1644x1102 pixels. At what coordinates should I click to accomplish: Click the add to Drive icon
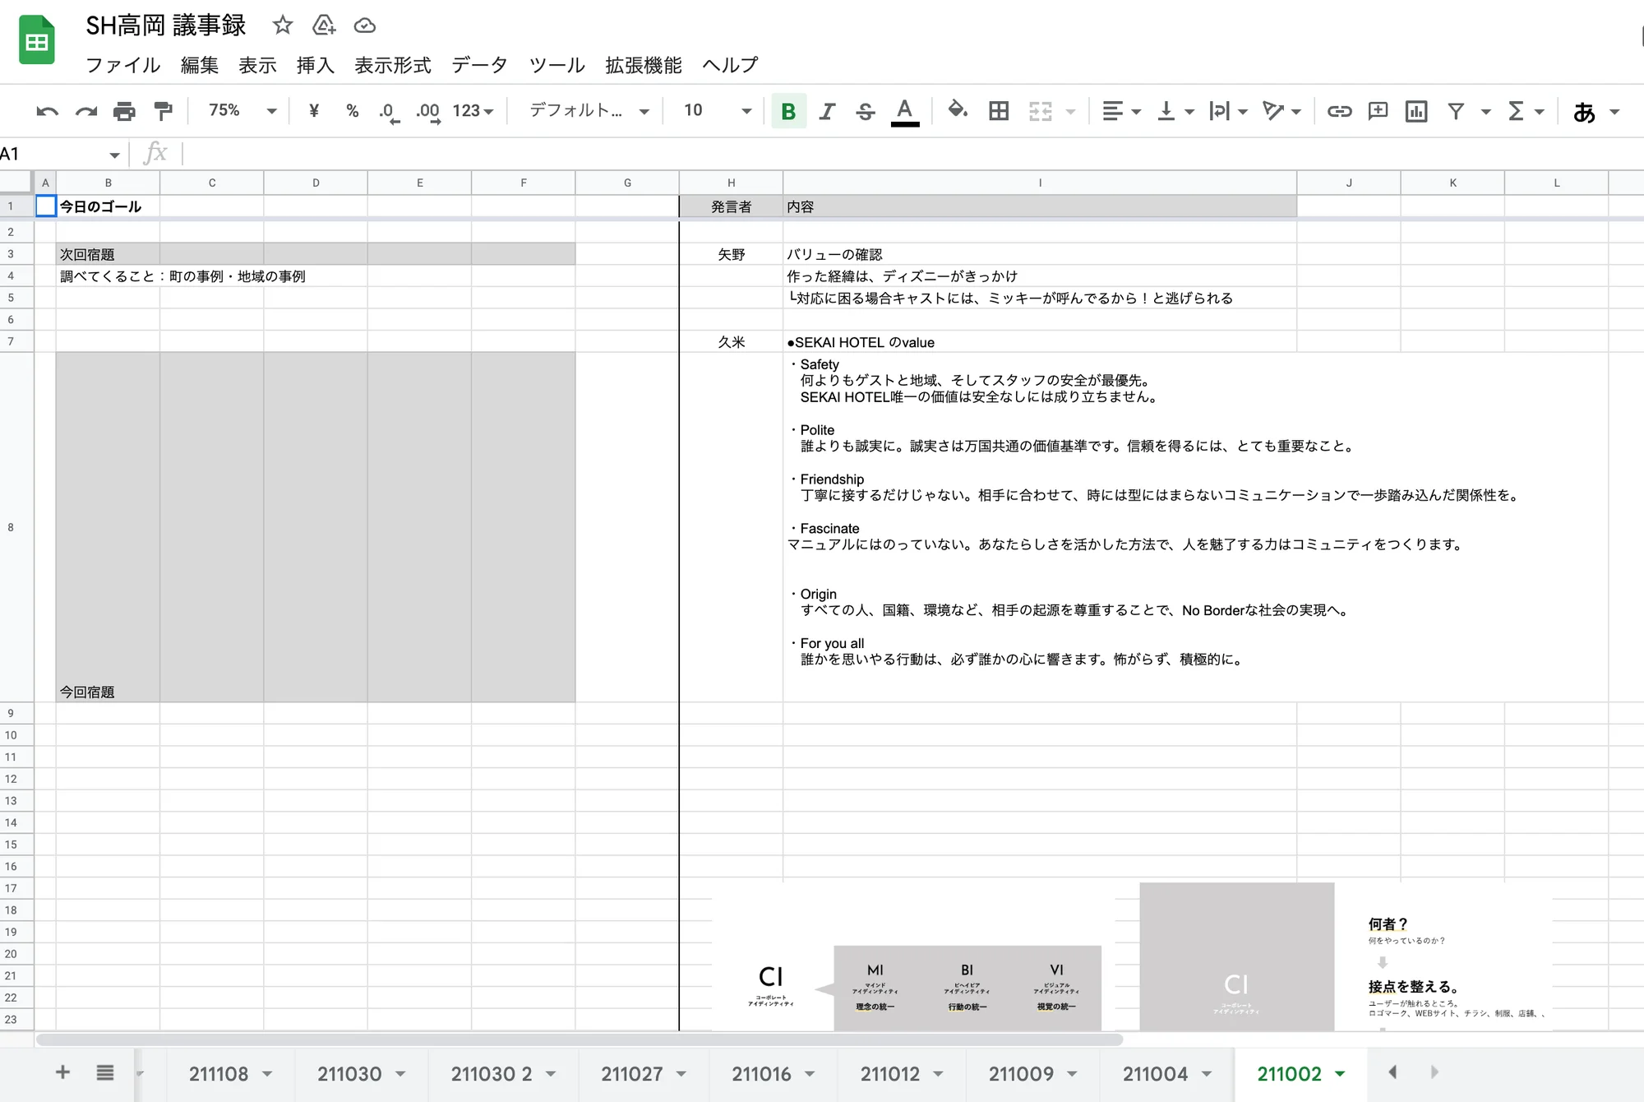click(x=324, y=25)
